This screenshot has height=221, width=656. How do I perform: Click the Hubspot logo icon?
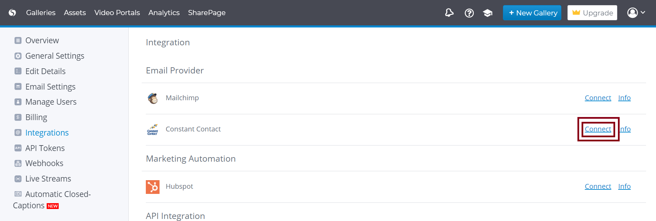pyautogui.click(x=153, y=187)
